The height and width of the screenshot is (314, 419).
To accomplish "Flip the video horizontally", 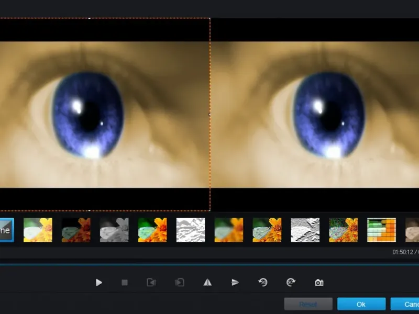I will pos(207,283).
